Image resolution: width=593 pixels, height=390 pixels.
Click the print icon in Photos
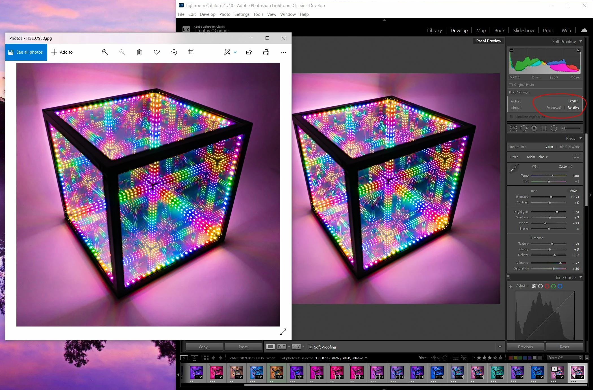(x=266, y=52)
